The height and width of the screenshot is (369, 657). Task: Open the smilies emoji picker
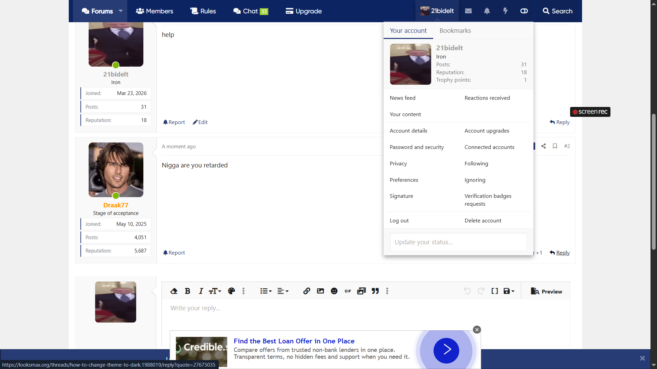click(334, 291)
